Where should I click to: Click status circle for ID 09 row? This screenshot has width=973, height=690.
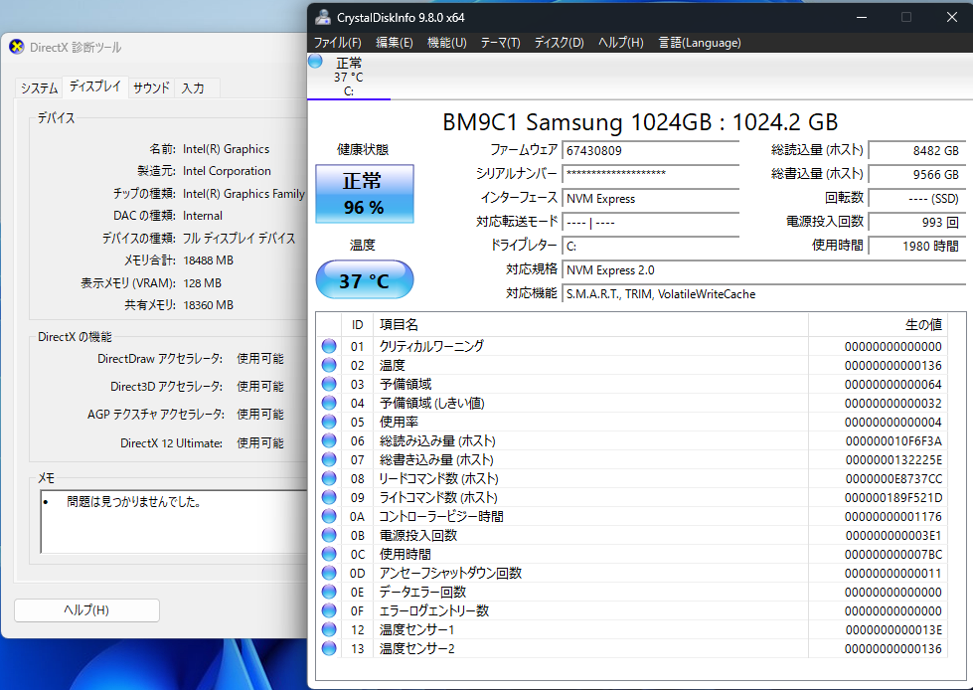coord(329,497)
